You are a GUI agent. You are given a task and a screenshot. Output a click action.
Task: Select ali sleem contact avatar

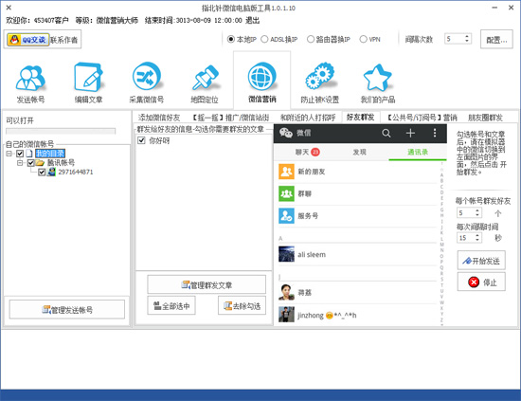point(286,254)
